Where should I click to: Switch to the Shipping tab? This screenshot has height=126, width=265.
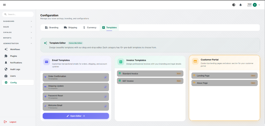[x=70, y=27]
